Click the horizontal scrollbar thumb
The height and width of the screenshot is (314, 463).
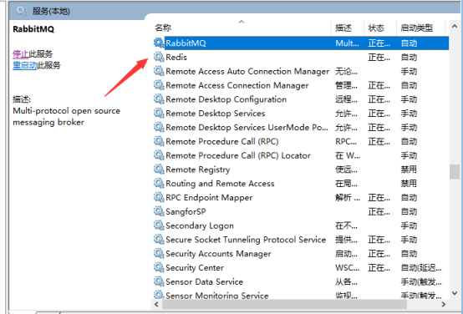[x=284, y=304]
